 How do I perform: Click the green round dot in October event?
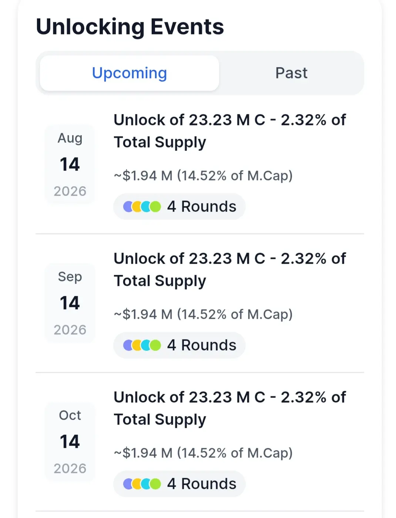156,484
